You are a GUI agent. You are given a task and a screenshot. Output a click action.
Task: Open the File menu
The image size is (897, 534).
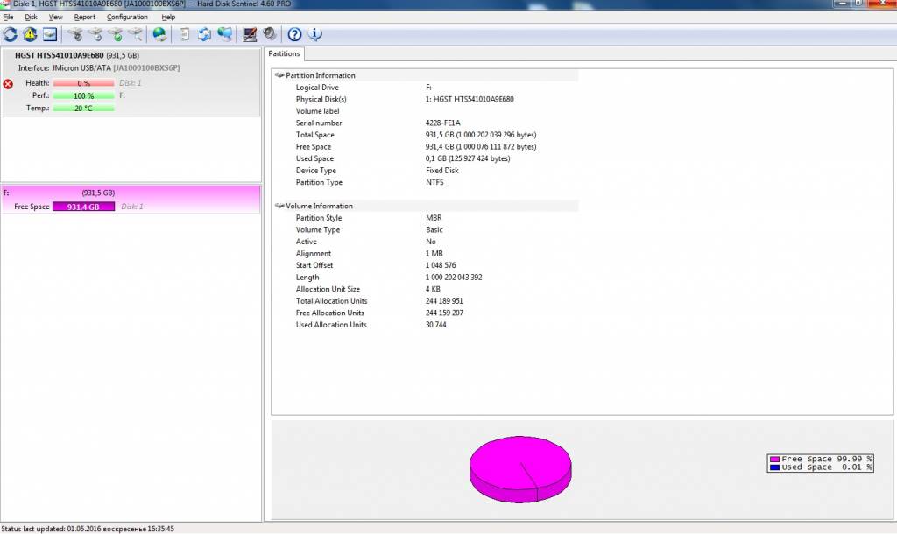click(8, 18)
